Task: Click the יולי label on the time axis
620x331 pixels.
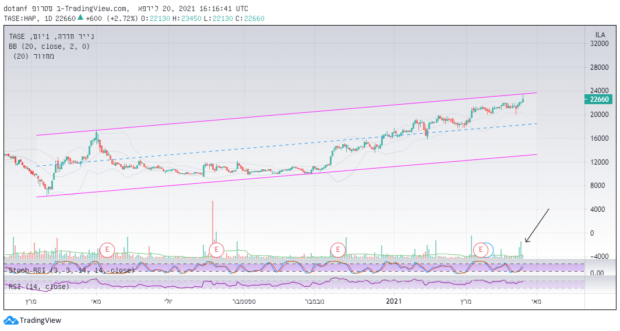Action: pyautogui.click(x=168, y=301)
